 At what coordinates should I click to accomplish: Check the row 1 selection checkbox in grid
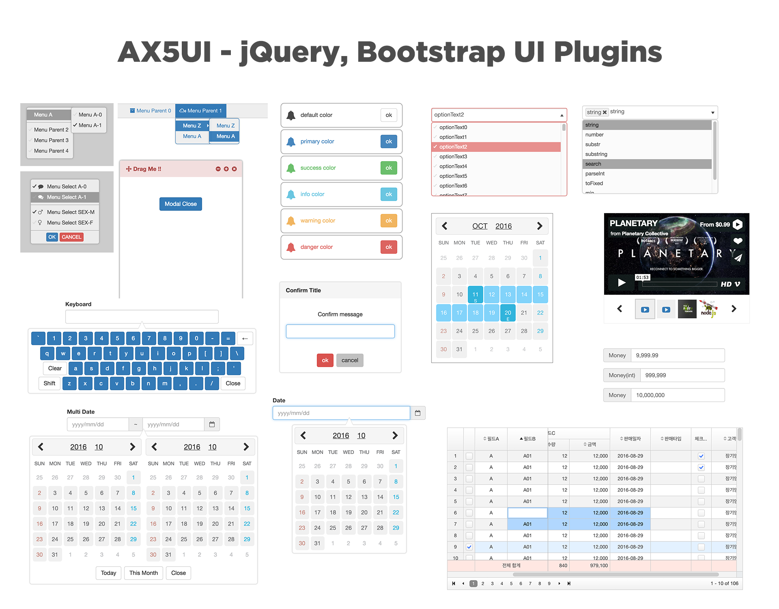coord(469,456)
